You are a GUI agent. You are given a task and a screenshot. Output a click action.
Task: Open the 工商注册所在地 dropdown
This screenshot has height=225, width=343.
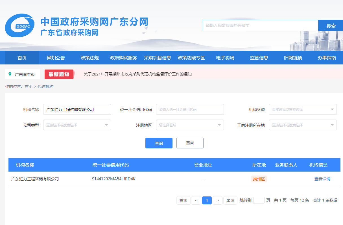tap(303, 125)
